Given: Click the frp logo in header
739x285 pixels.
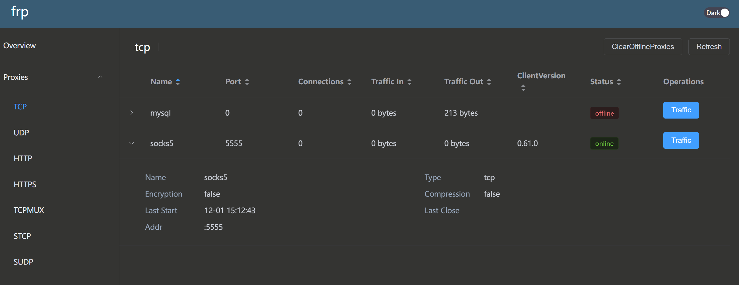Looking at the screenshot, I should pos(20,12).
